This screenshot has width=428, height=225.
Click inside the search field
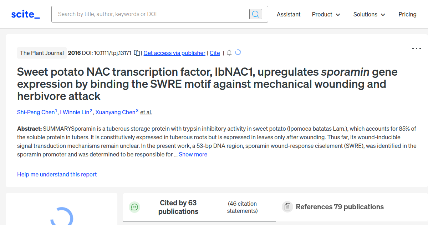click(x=143, y=14)
